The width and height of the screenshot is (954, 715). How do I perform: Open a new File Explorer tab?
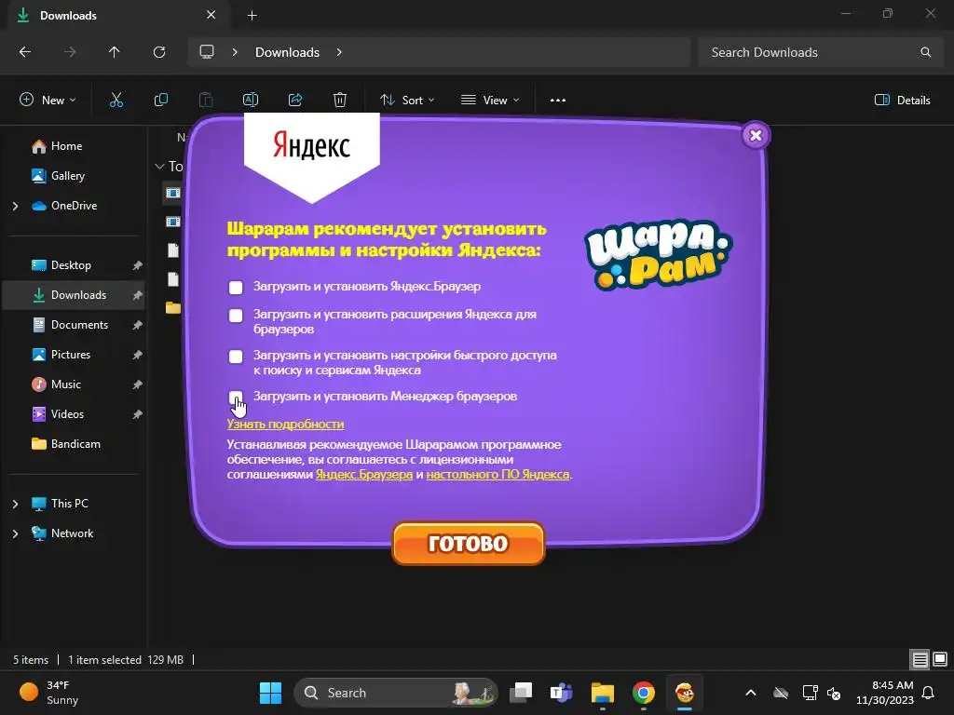click(x=252, y=16)
